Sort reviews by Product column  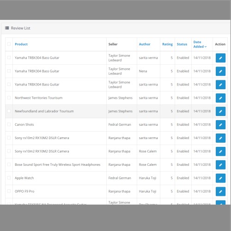click(21, 44)
